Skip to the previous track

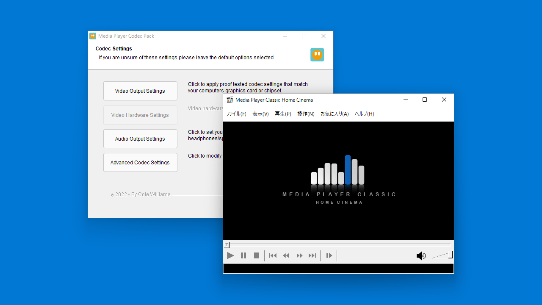coord(273,255)
